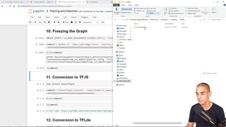Click the TFODCourse breadcrumb in address bar

click(x=154, y=20)
